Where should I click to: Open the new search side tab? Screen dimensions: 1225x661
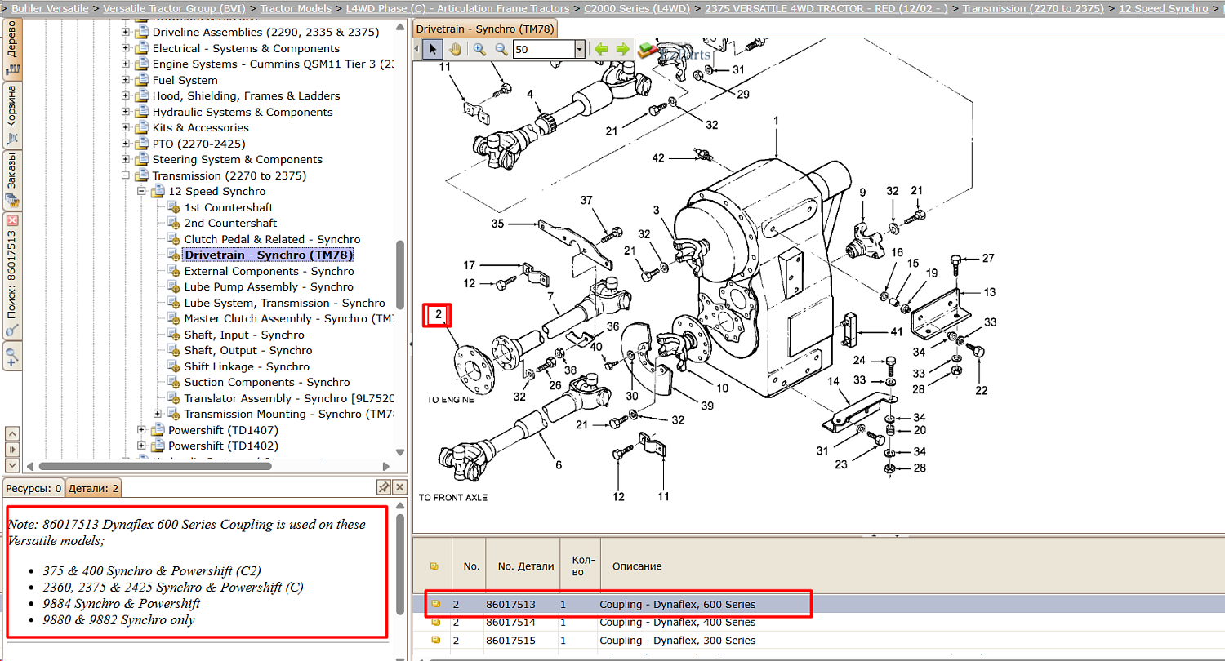point(12,356)
